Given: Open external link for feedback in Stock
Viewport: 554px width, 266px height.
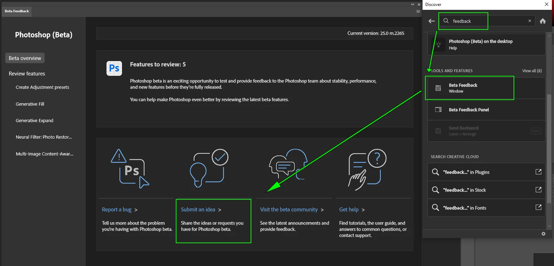Looking at the screenshot, I should (x=539, y=189).
